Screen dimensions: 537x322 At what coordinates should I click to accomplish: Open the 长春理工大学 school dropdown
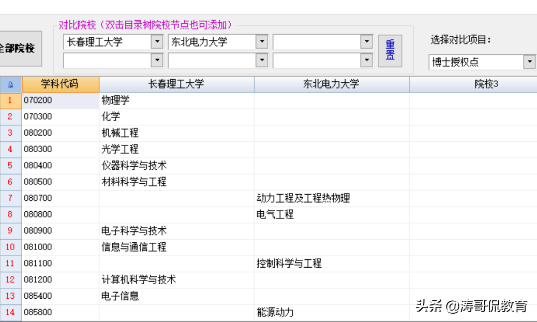coord(157,42)
